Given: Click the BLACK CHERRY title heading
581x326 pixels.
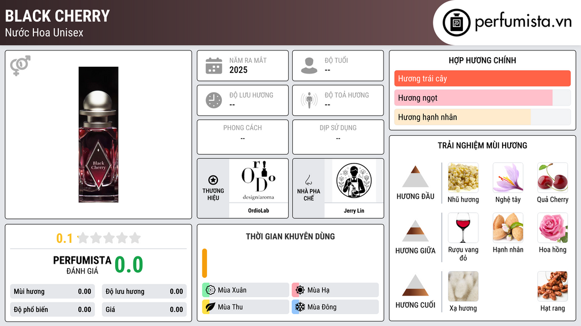Looking at the screenshot, I should coord(57,16).
